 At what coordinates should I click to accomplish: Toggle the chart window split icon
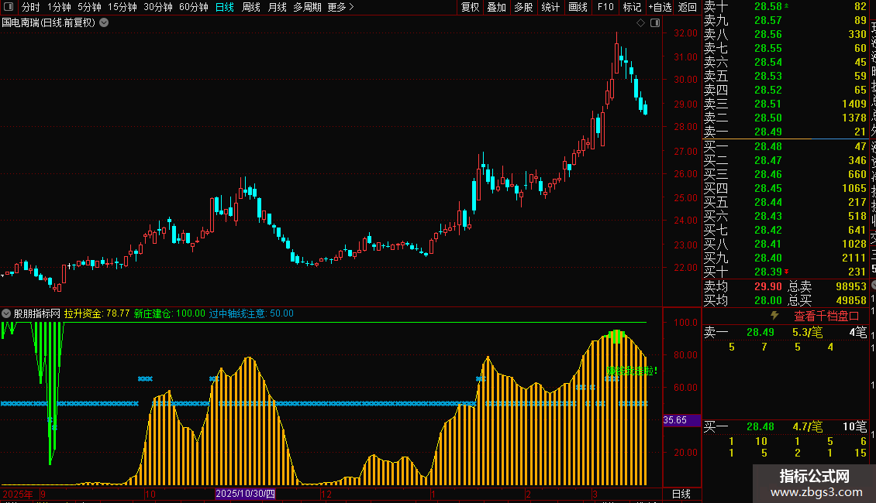[x=655, y=23]
